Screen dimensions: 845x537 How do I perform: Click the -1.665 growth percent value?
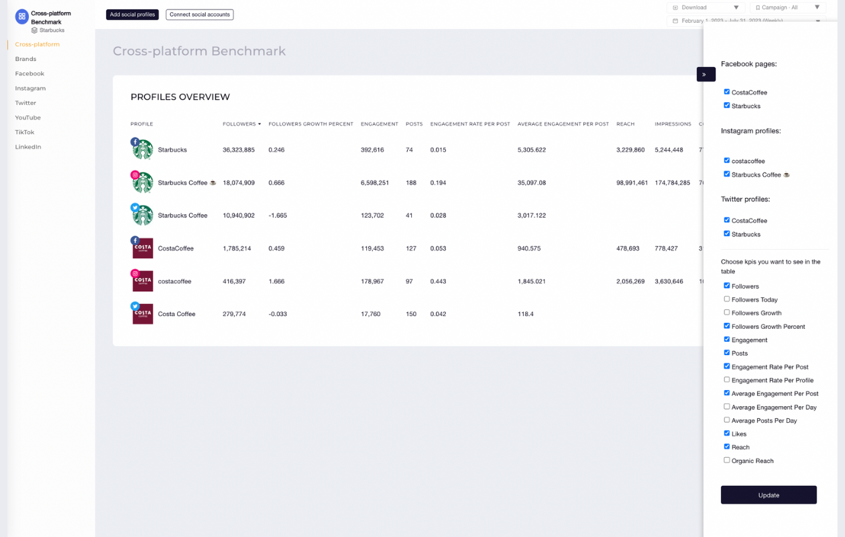click(278, 215)
